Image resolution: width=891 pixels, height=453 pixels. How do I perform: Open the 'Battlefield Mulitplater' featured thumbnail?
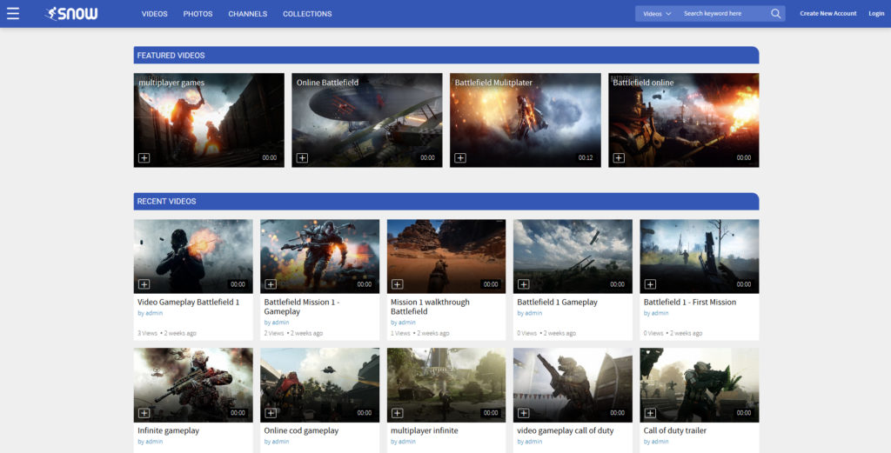pyautogui.click(x=525, y=120)
